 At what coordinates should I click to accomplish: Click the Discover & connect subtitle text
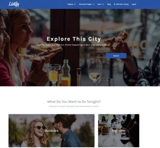tap(74, 106)
